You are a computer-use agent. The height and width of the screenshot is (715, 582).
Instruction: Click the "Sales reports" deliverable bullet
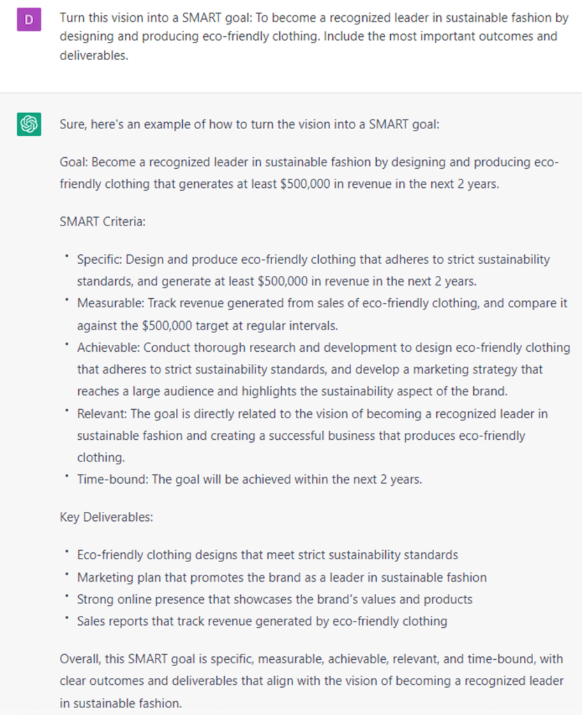click(x=262, y=621)
